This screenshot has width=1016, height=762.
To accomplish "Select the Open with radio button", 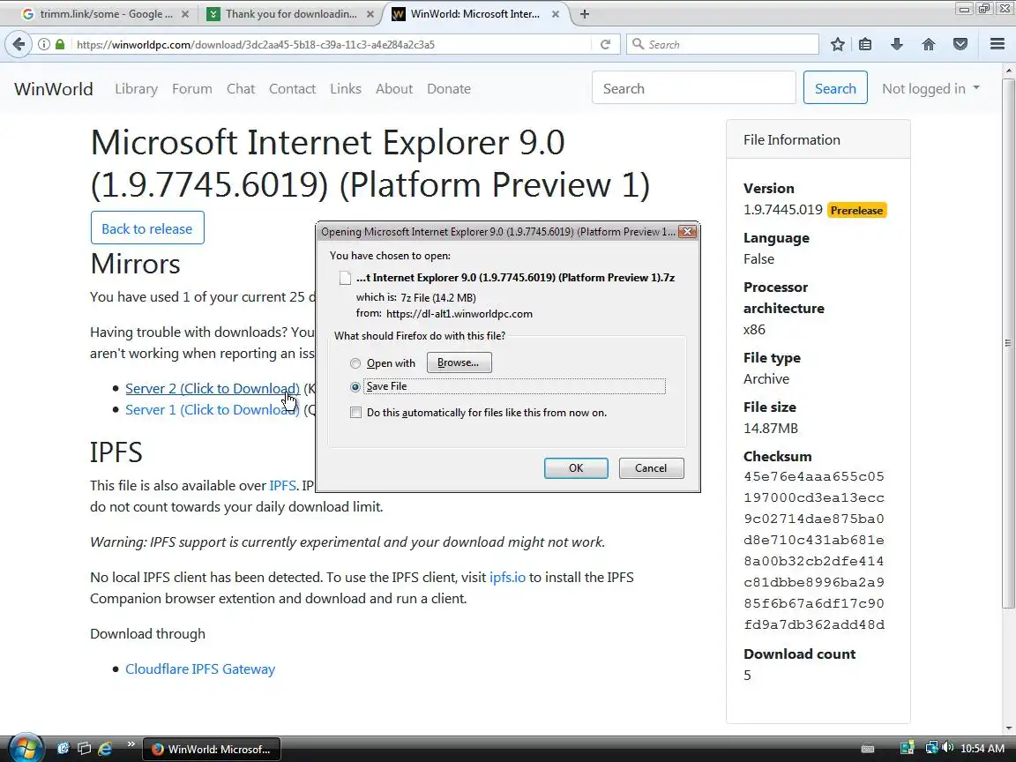I will (355, 363).
